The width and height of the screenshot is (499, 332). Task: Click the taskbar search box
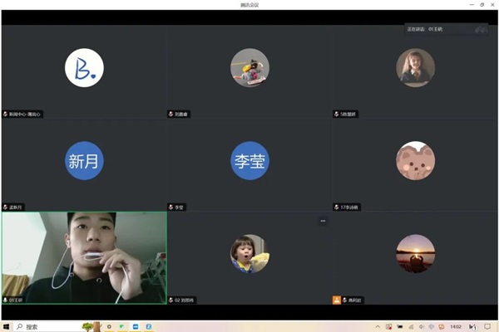50,326
